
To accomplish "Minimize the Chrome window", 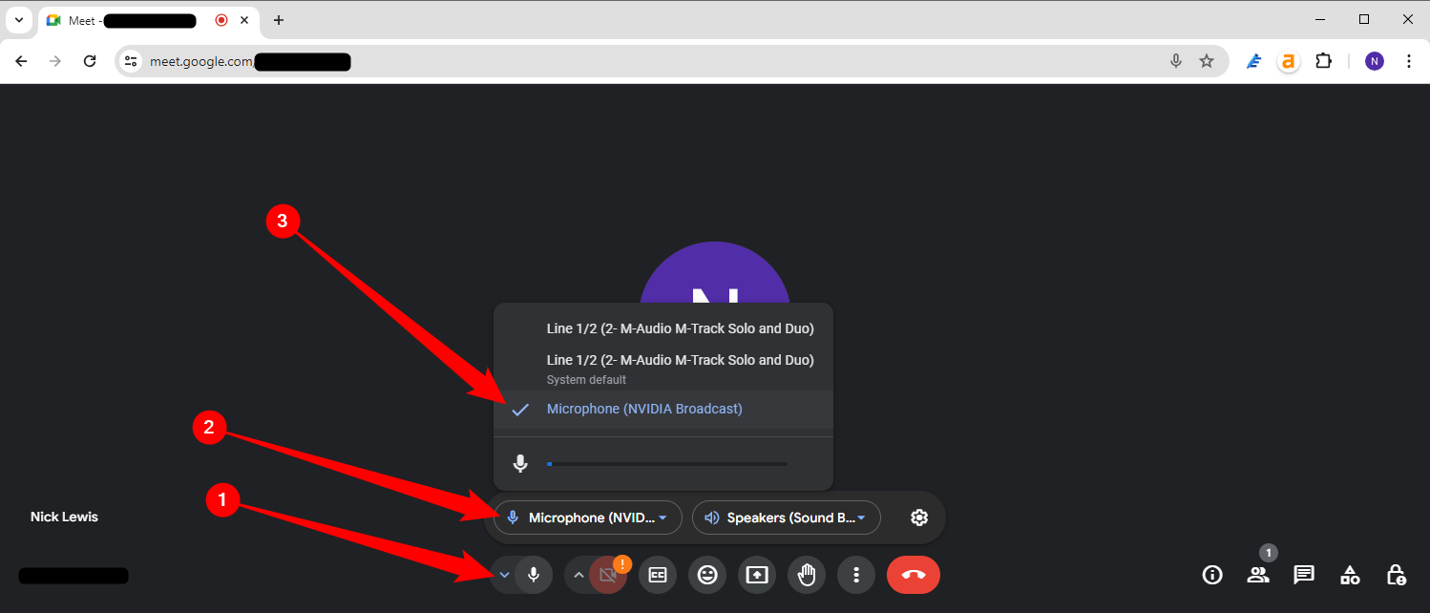I will [x=1319, y=19].
